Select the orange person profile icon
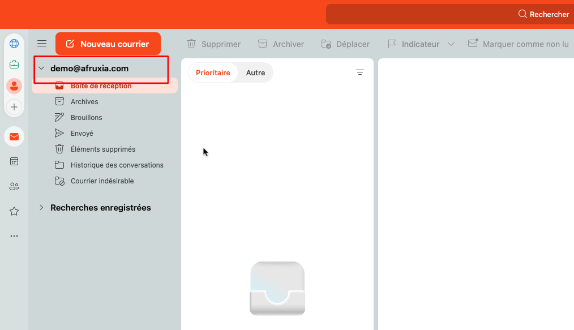Screen dimensions: 574x330 (14, 86)
